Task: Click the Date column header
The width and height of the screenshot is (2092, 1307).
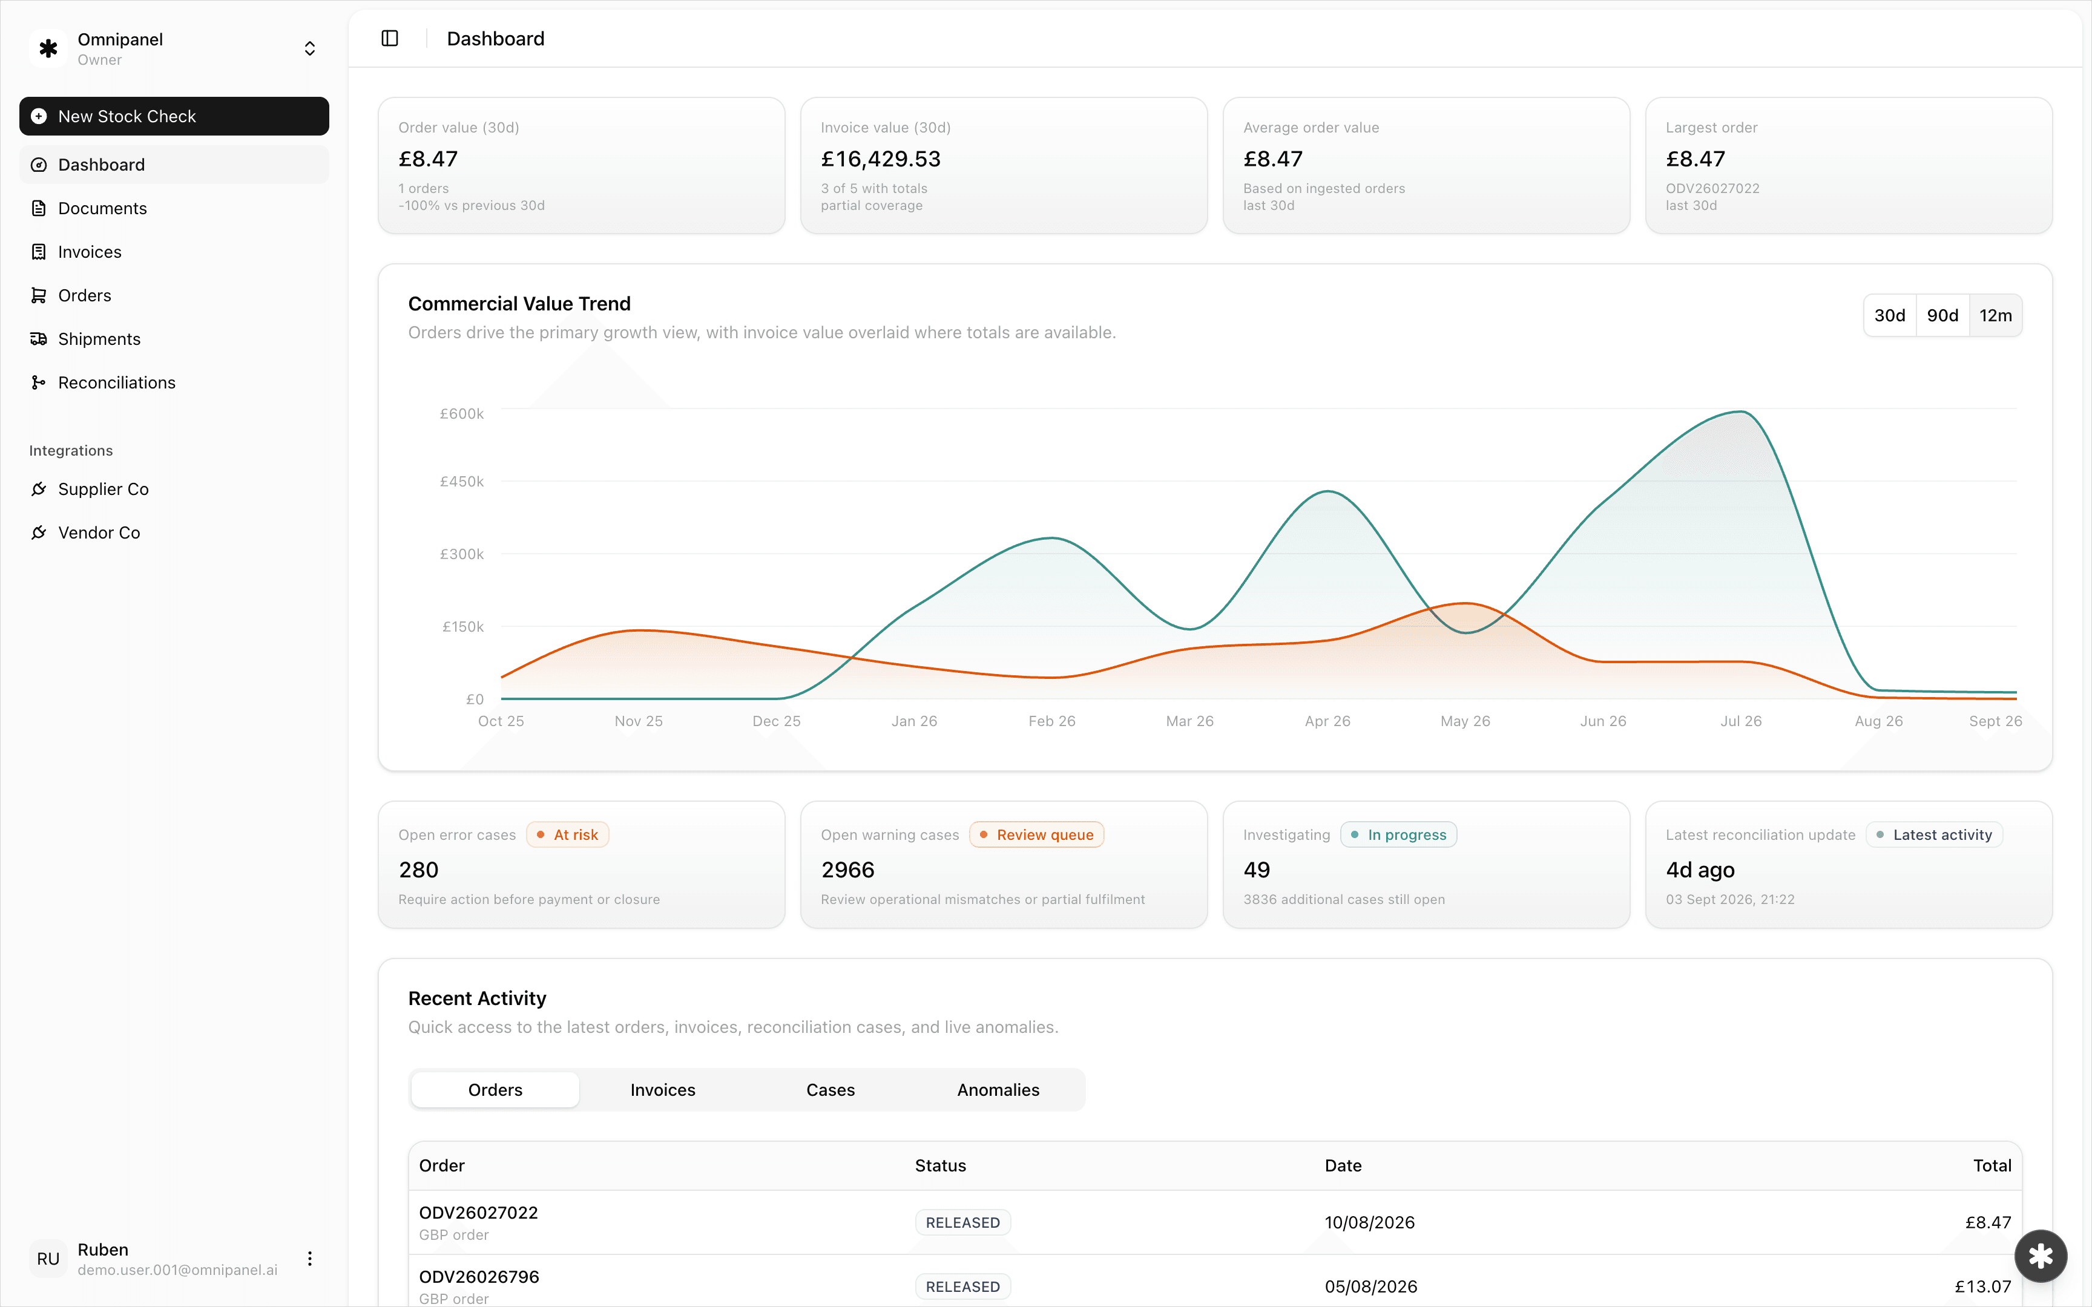Action: [1343, 1165]
